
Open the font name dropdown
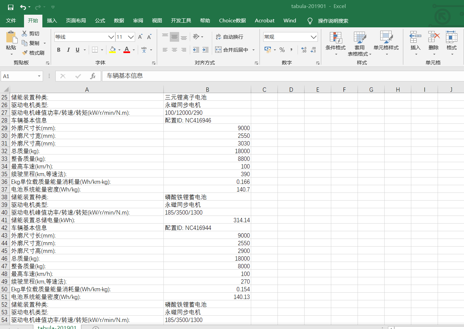tap(111, 37)
